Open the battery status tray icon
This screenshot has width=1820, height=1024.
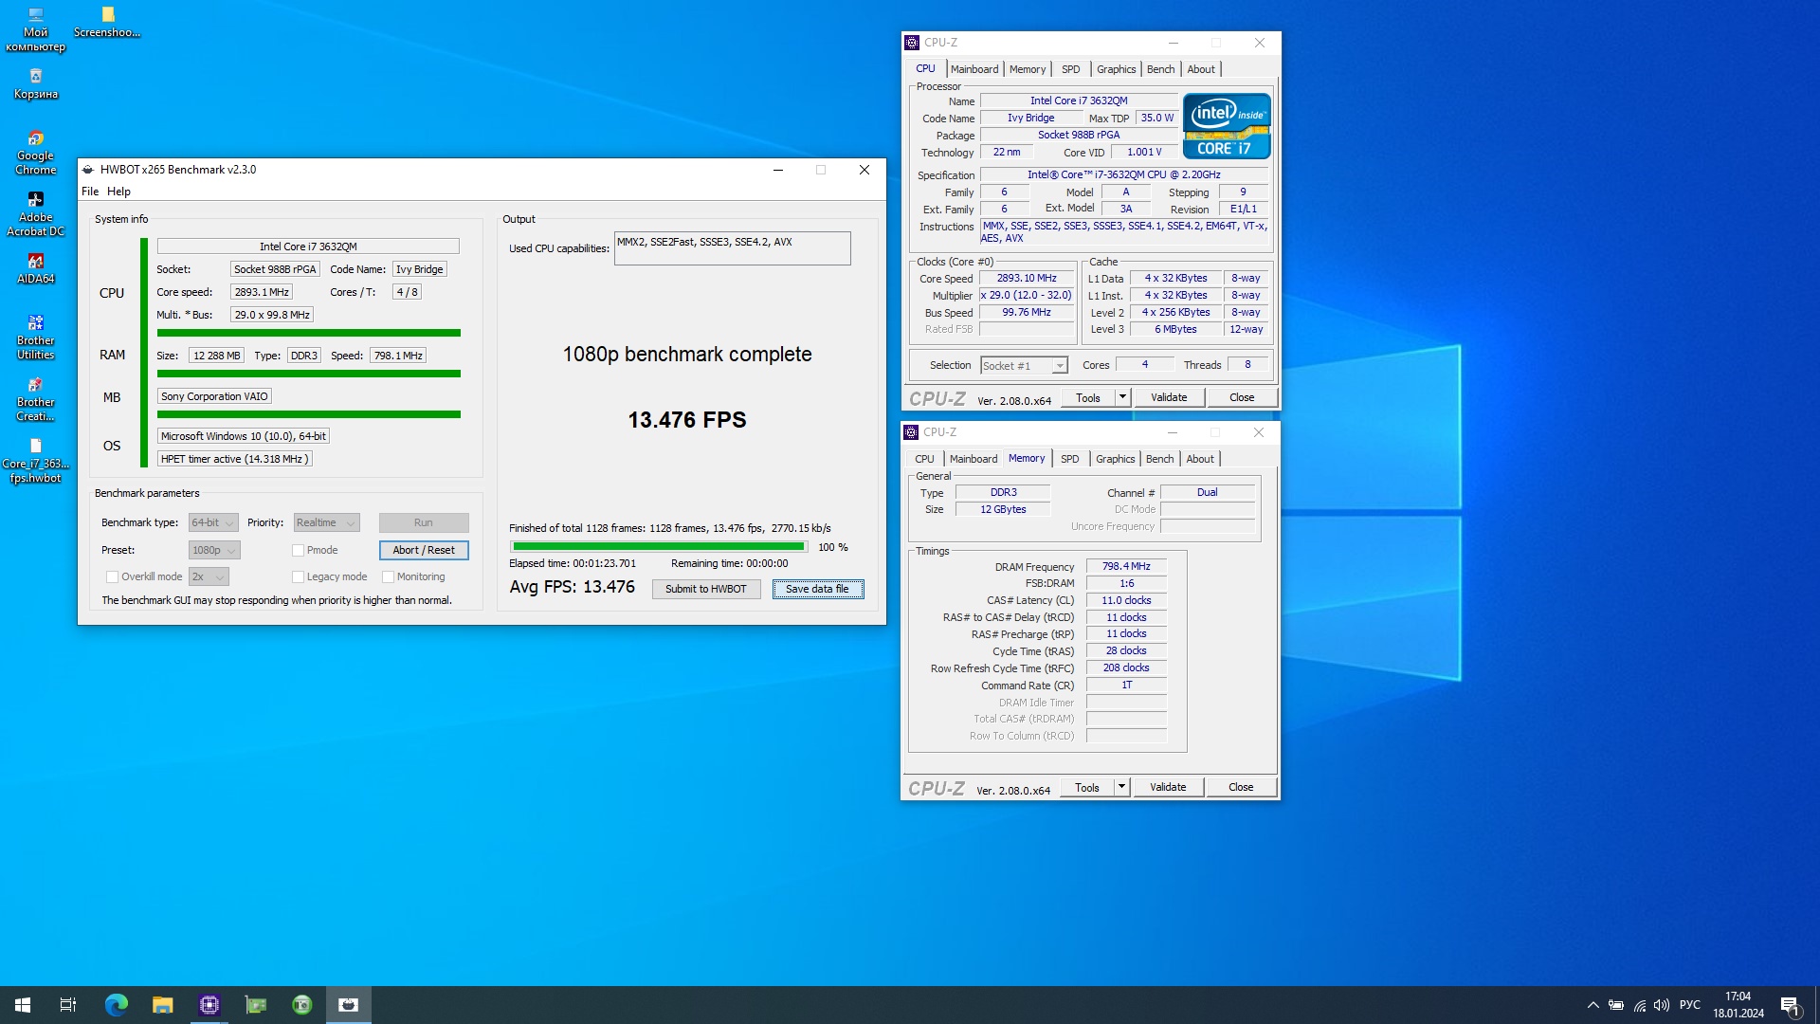[1616, 1005]
